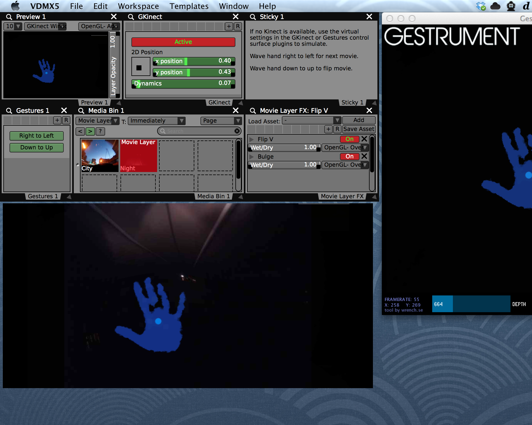Click the magnifier icon in Preview 1
532x425 pixels.
(x=9, y=17)
